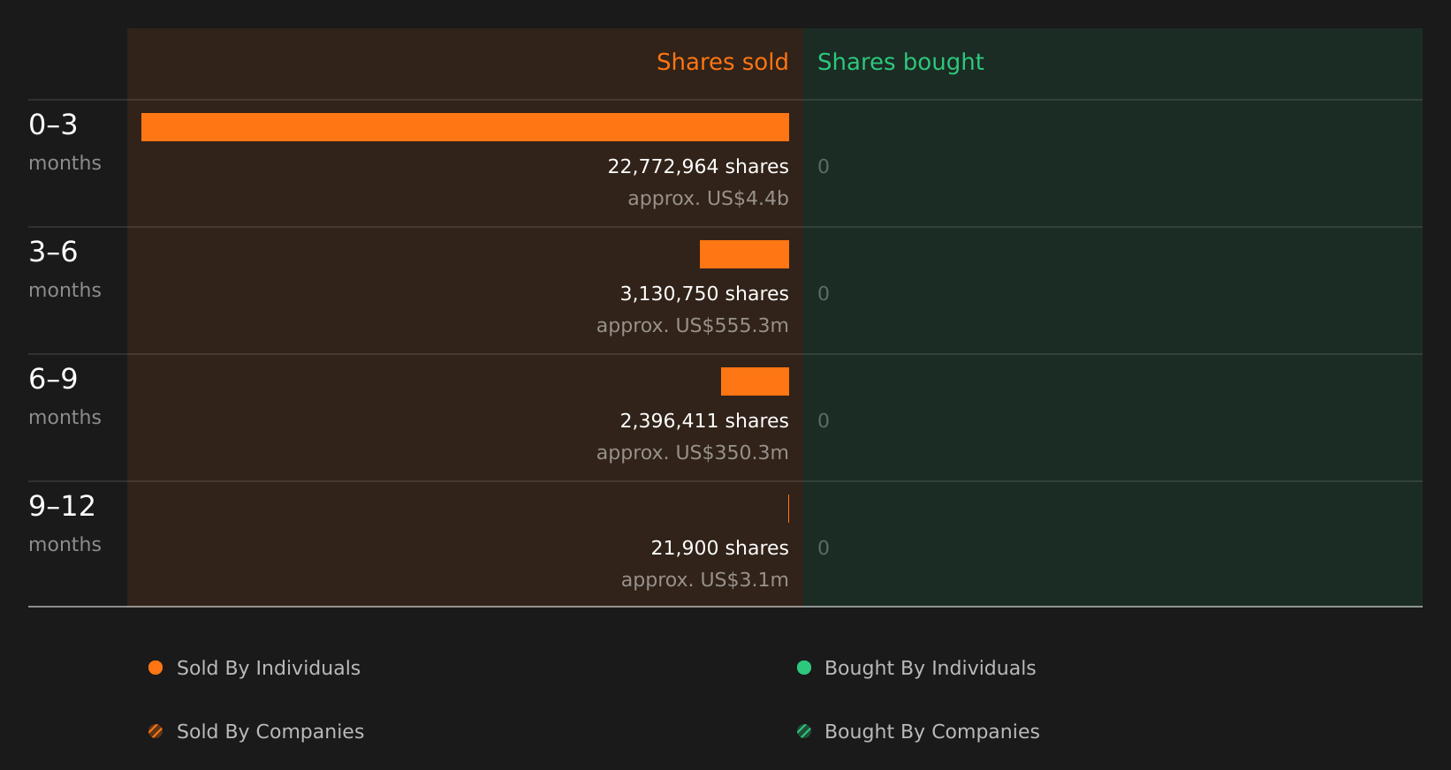Click the approx. US$3.1m text
The width and height of the screenshot is (1451, 770).
coord(704,580)
